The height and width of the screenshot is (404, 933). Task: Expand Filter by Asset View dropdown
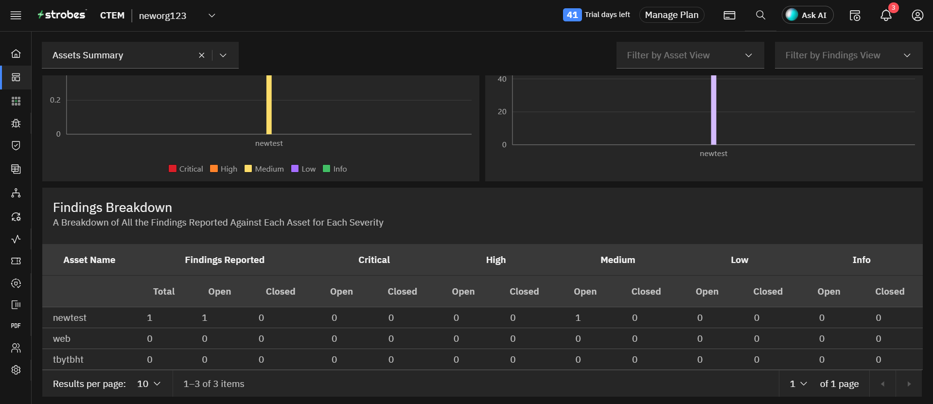(690, 55)
